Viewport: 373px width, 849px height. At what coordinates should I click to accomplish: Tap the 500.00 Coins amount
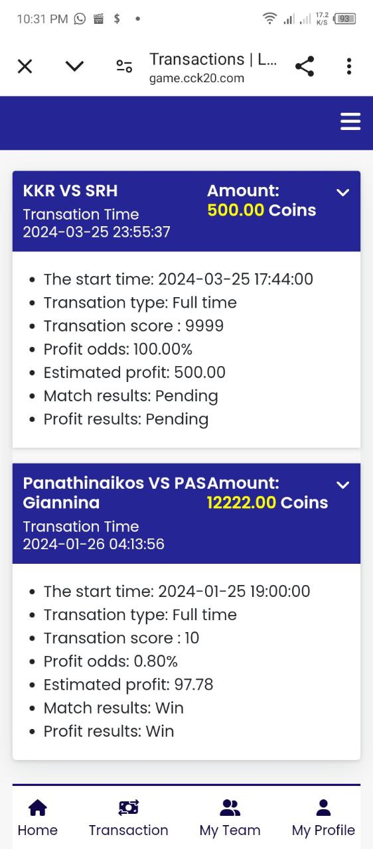tap(261, 210)
